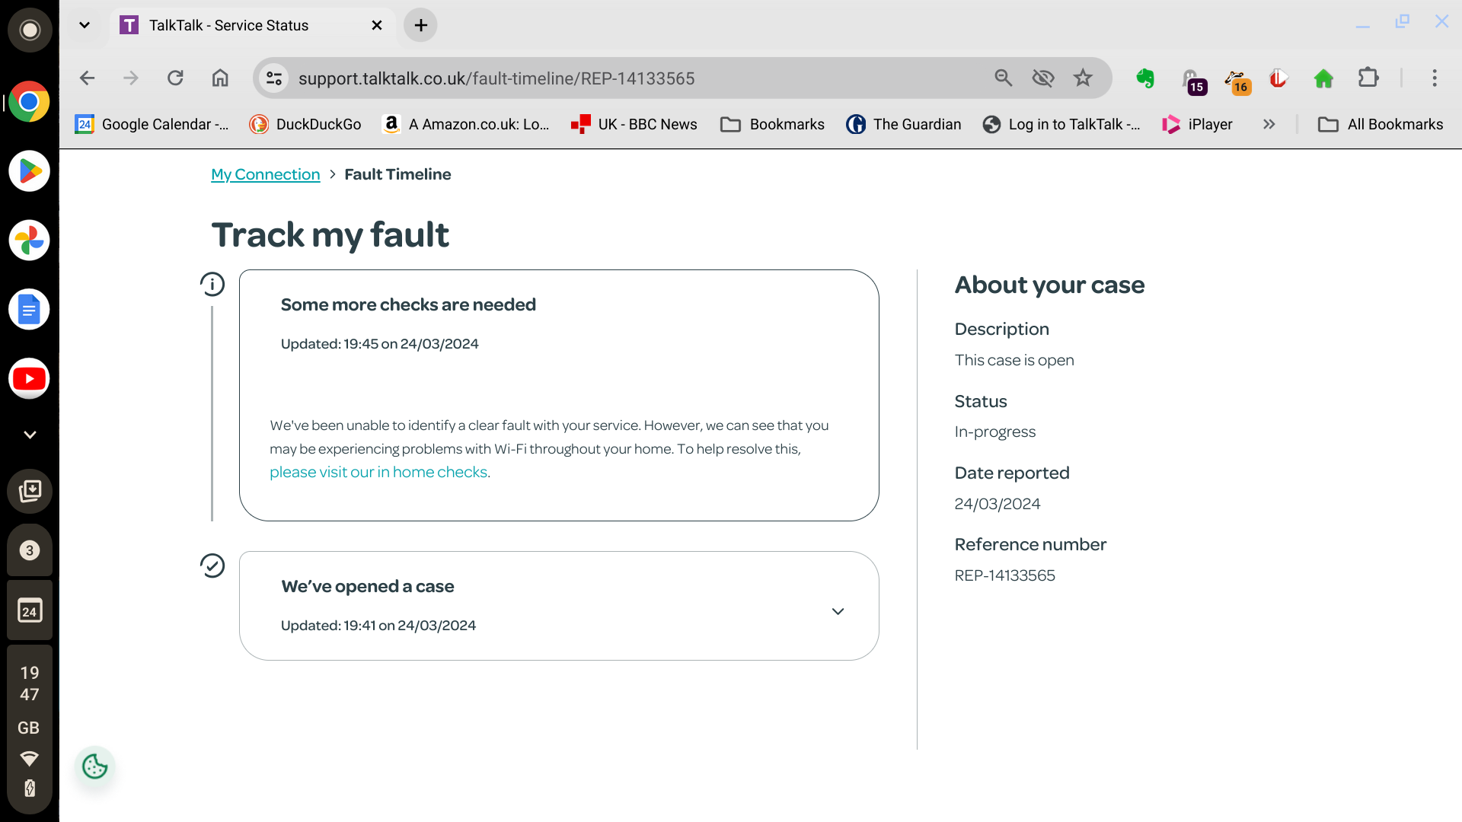Reload the TalkTalk fault page
This screenshot has width=1462, height=822.
point(176,78)
